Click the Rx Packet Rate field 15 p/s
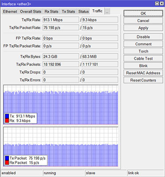Screen dimensions: 165x177 pos(100,27)
